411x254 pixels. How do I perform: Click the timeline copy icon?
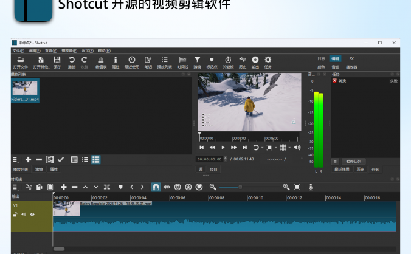coord(40,187)
